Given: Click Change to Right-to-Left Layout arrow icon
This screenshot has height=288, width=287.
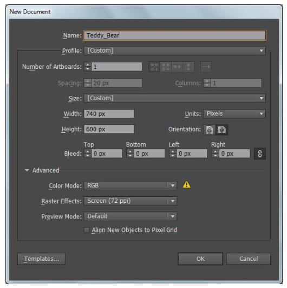Looking at the screenshot, I should (x=206, y=67).
